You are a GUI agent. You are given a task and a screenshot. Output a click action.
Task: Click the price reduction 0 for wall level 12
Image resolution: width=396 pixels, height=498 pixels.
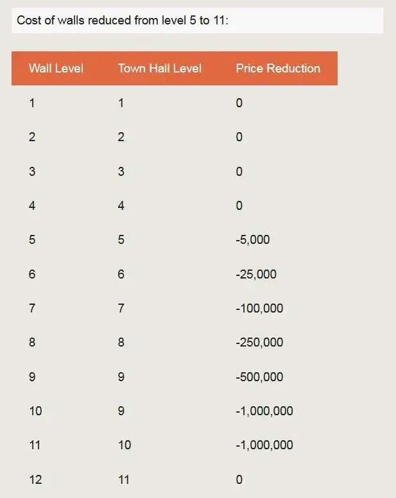[x=239, y=479]
